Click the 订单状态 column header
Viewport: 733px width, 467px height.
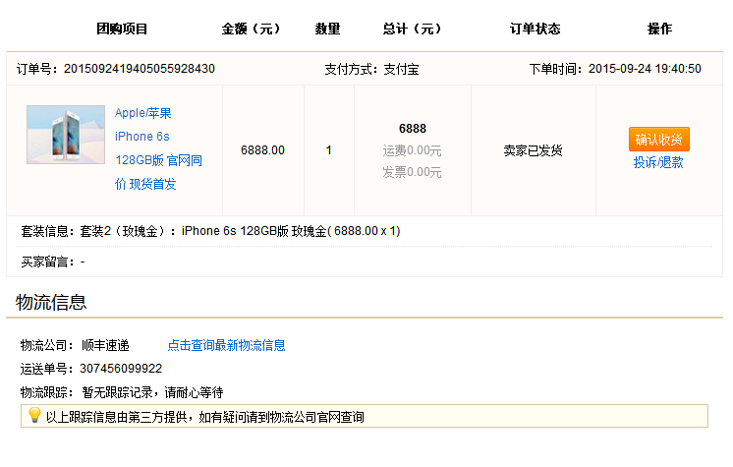pos(535,29)
